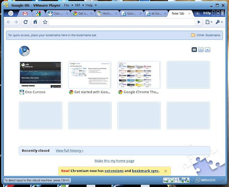
Task: Bookmark this page with the star
Action: coord(45,22)
